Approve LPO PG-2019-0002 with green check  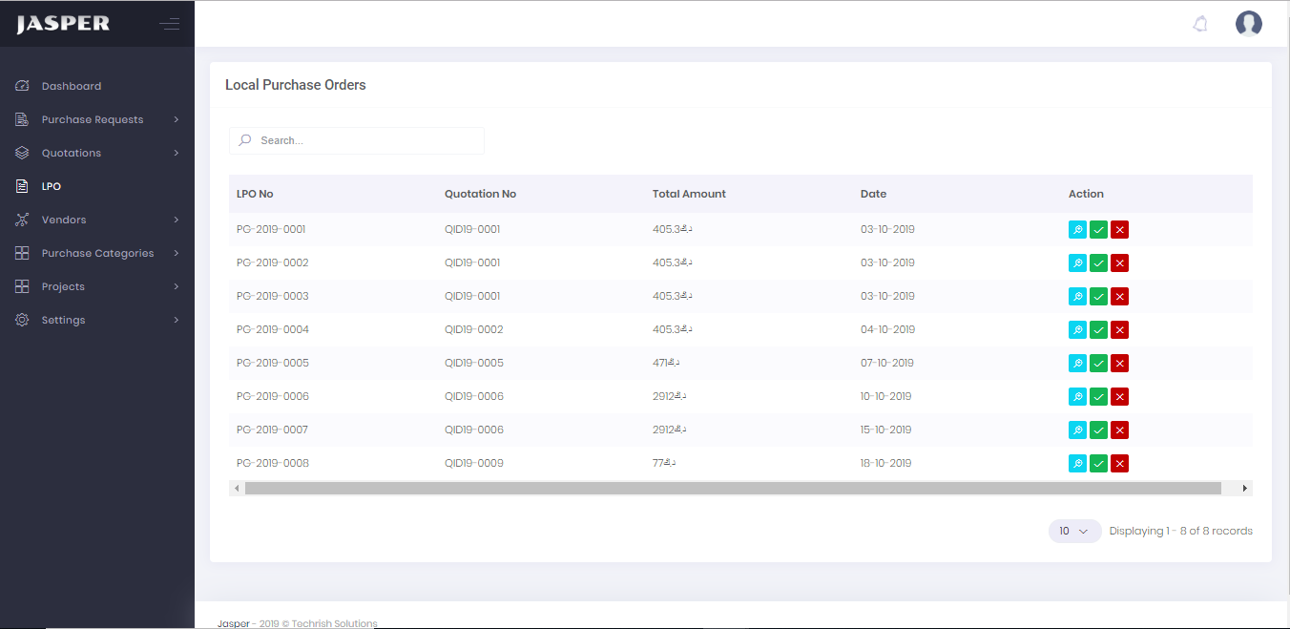click(x=1099, y=262)
